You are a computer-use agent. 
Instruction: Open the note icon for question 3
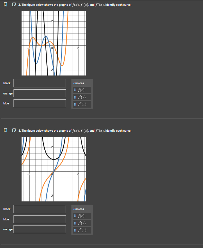pyautogui.click(x=14, y=4)
